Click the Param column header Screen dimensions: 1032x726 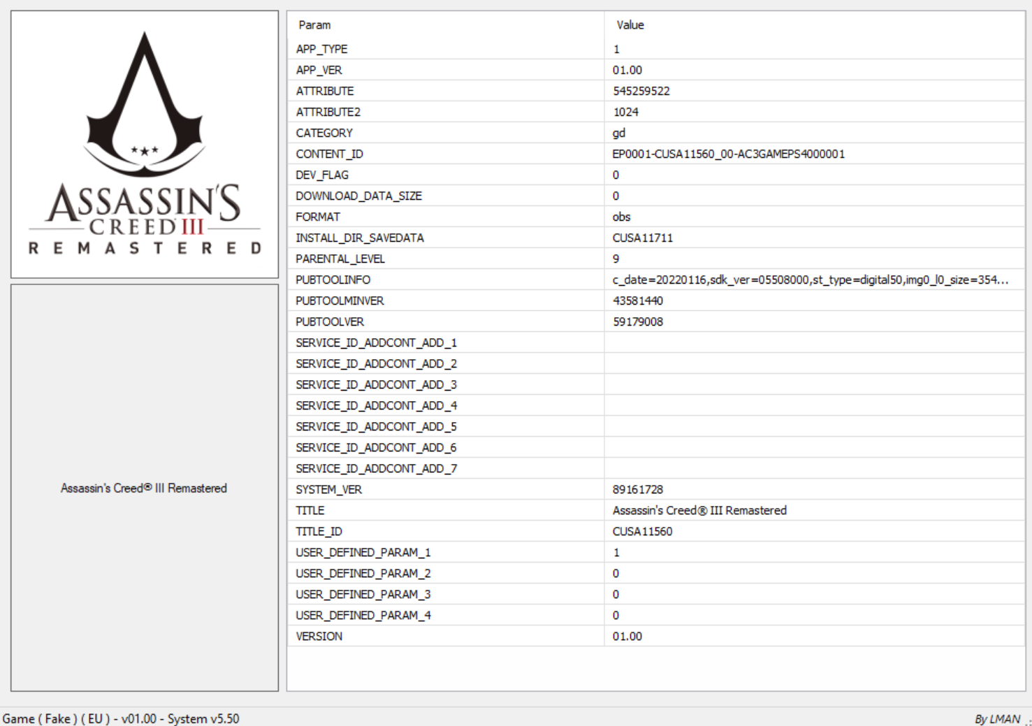click(x=314, y=25)
